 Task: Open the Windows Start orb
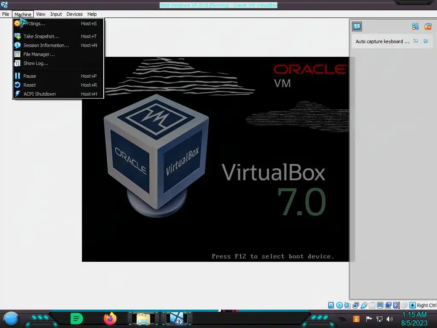(11, 319)
